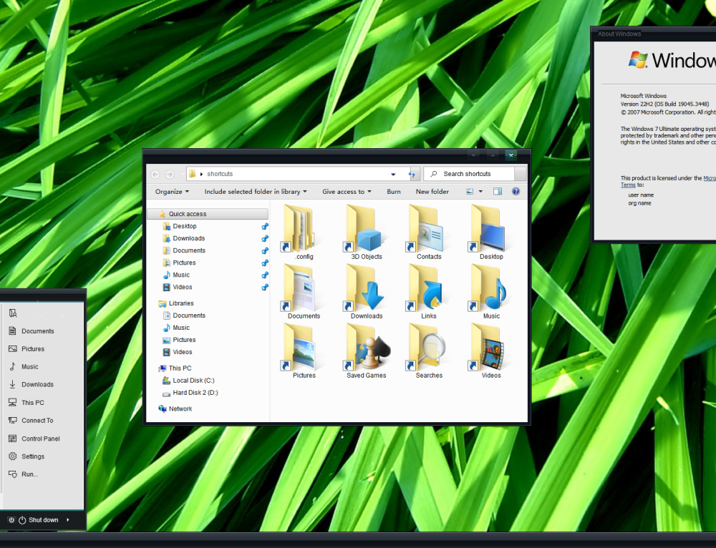Toggle the preview pane on
This screenshot has height=548, width=716.
(498, 191)
